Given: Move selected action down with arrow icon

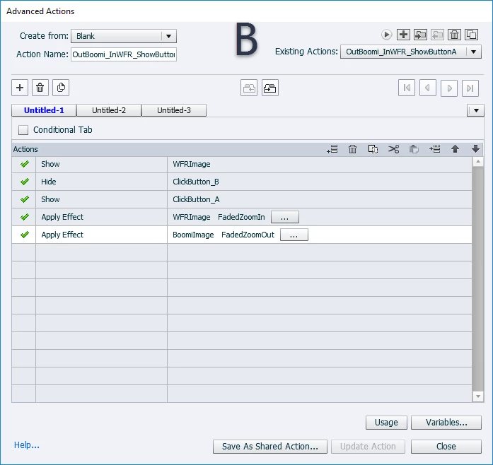Looking at the screenshot, I should click(x=475, y=149).
